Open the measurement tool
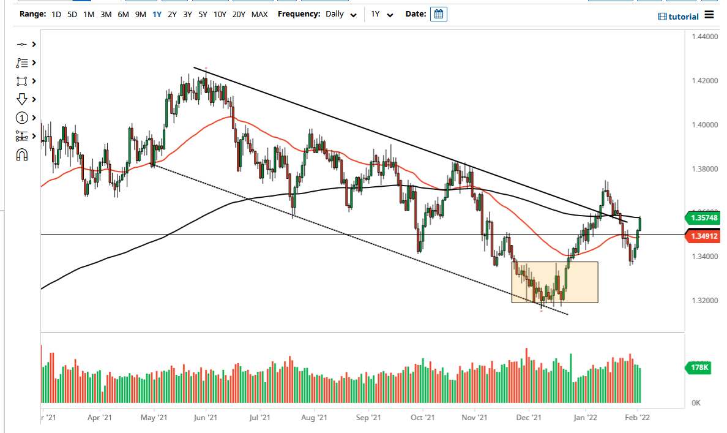The image size is (727, 433). [21, 136]
